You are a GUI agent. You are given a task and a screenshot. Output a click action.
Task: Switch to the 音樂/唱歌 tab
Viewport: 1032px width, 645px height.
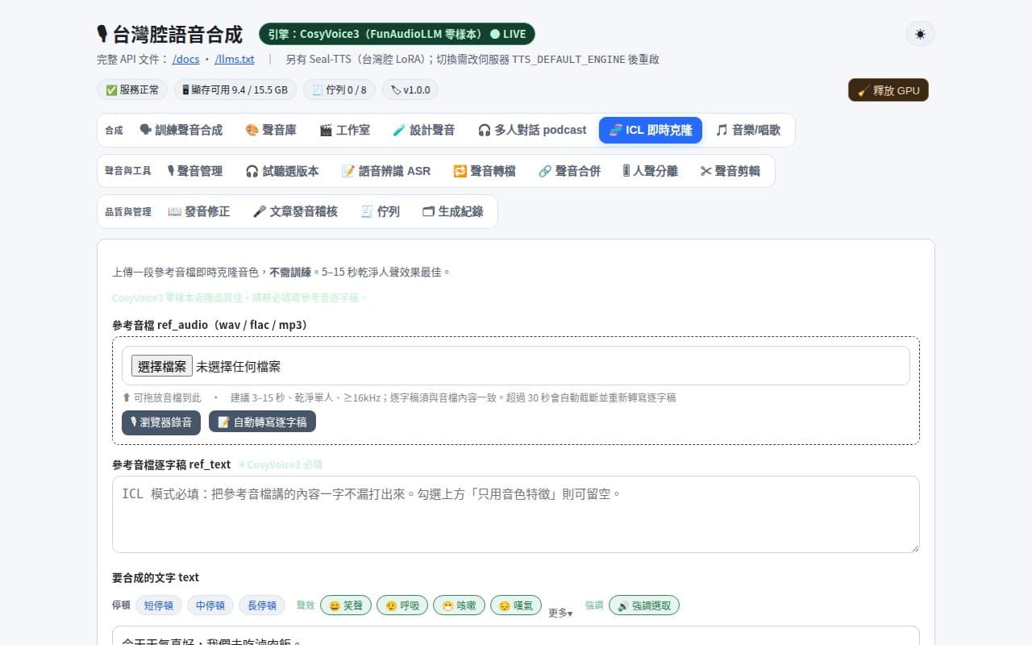(x=748, y=130)
